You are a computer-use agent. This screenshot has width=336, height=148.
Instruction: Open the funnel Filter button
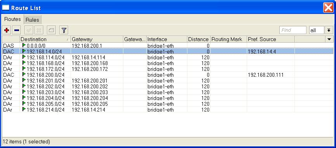pyautogui.click(x=64, y=30)
